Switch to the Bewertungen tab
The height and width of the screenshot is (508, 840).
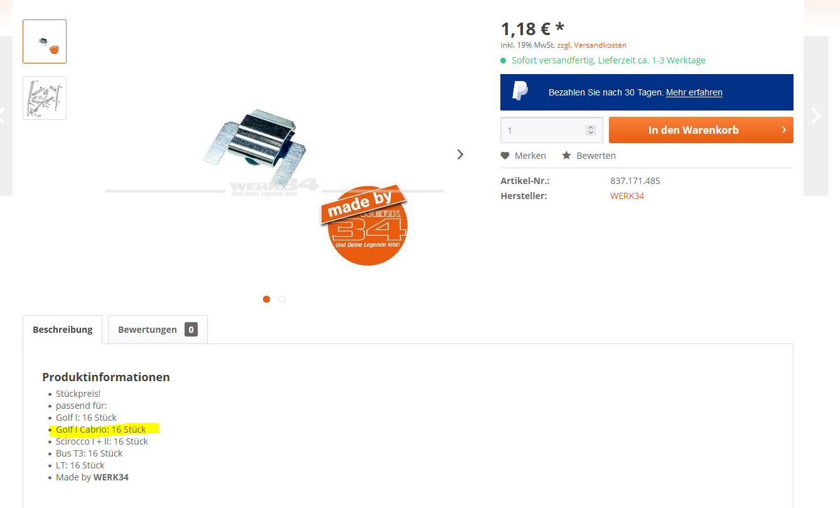pyautogui.click(x=158, y=330)
